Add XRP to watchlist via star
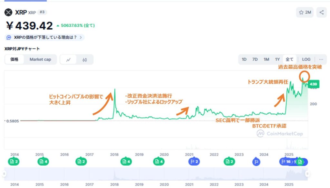The width and height of the screenshot is (330, 188). 305,12
